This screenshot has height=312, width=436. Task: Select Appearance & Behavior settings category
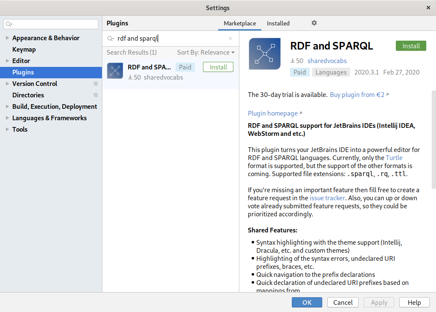tap(46, 38)
